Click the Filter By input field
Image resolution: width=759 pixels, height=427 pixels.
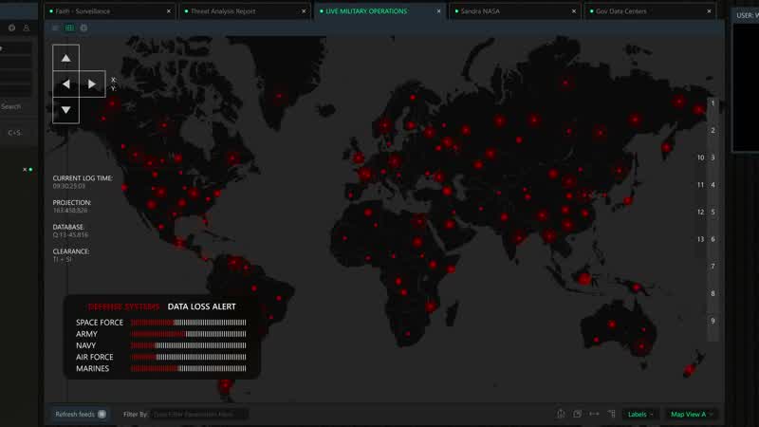coord(199,414)
